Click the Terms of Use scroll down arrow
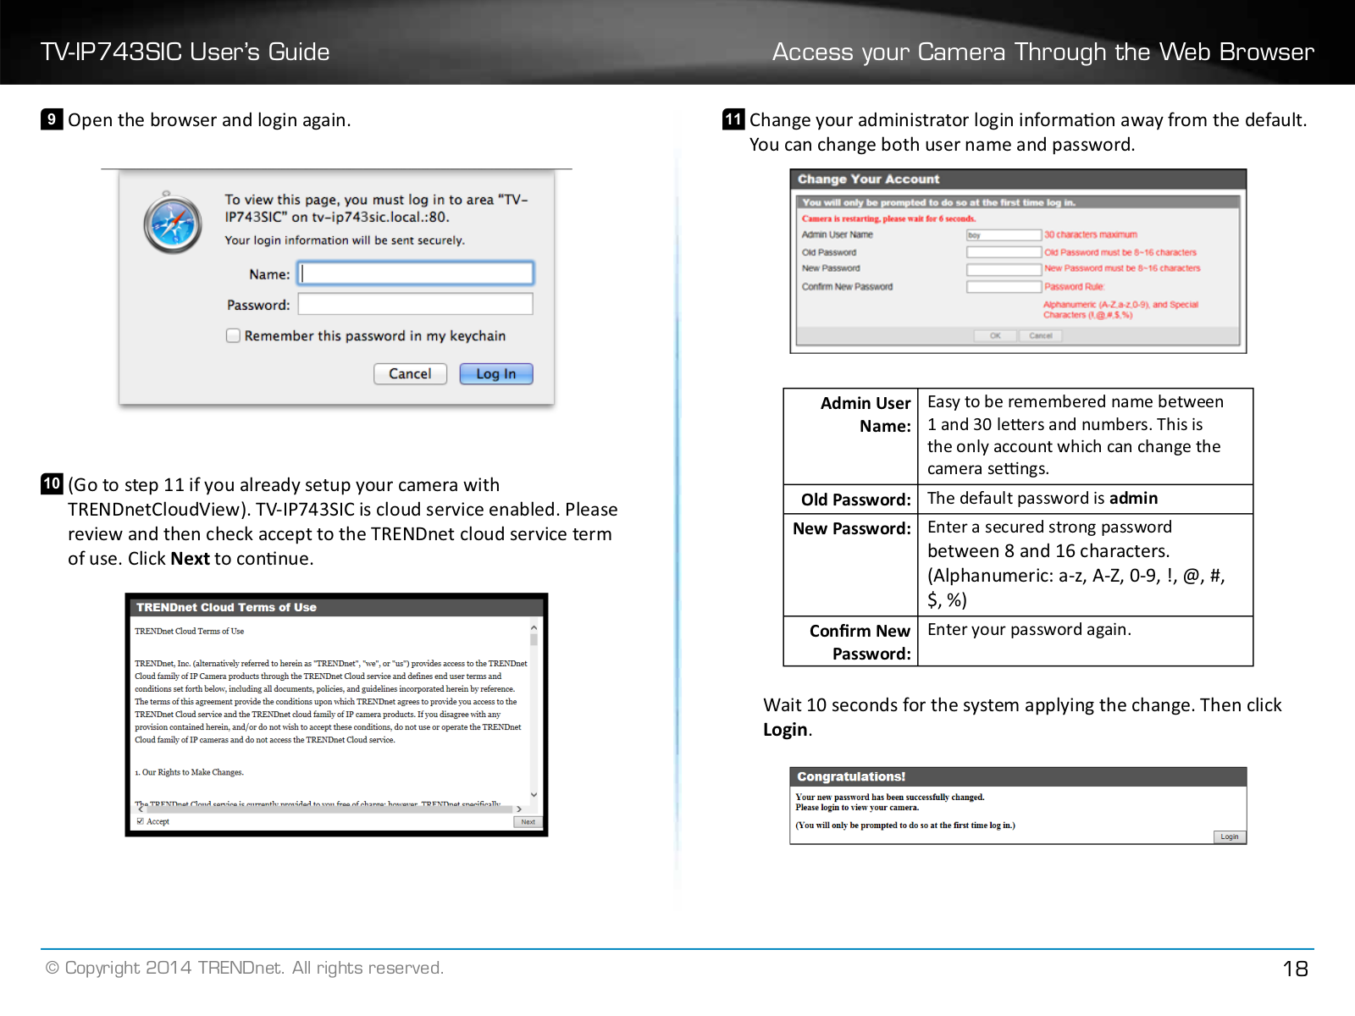 point(534,794)
